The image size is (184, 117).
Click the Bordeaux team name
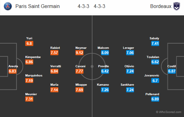click(161, 6)
